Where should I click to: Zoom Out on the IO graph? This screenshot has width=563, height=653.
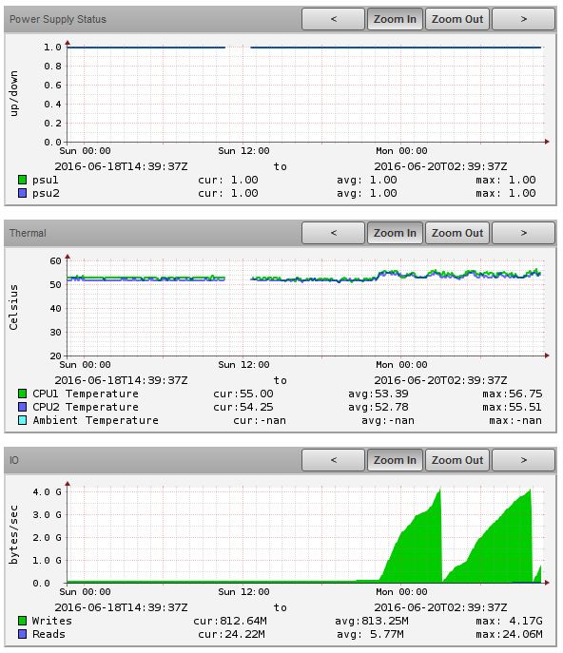coord(457,460)
